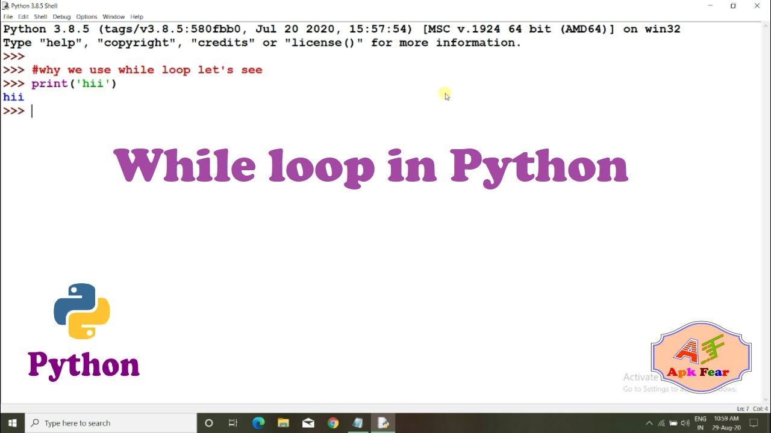Open the Window menu
The height and width of the screenshot is (433, 771).
[x=113, y=17]
